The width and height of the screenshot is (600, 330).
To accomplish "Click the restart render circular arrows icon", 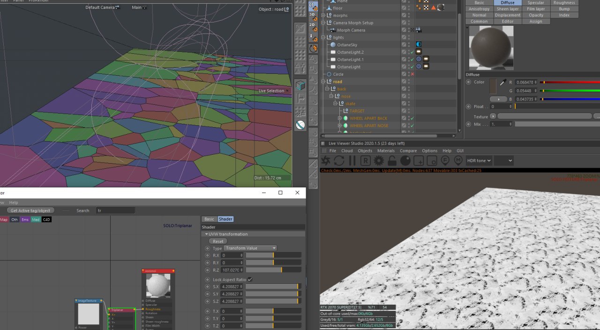I will (x=339, y=161).
